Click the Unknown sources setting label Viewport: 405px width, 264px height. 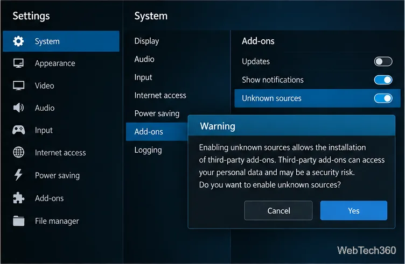271,98
